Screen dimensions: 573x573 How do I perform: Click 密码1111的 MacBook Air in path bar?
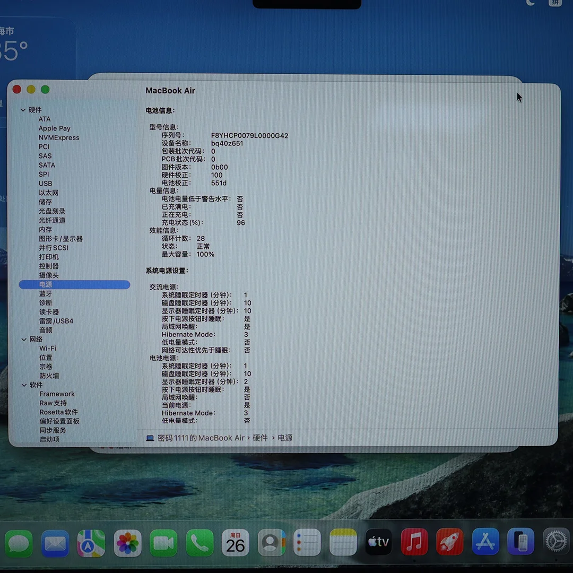point(201,438)
